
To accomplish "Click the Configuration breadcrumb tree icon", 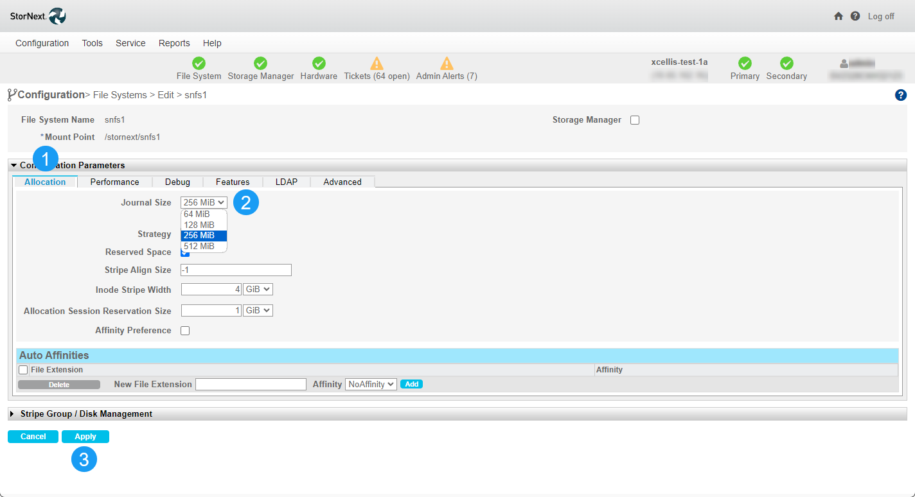I will pos(12,95).
